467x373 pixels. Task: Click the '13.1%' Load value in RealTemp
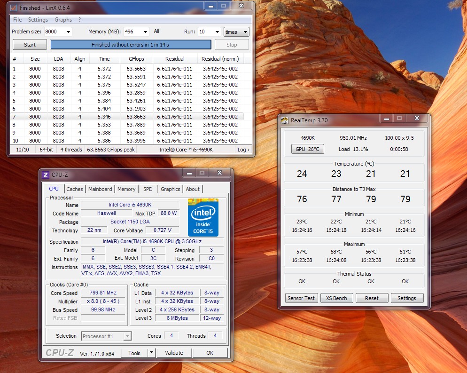[x=360, y=149]
